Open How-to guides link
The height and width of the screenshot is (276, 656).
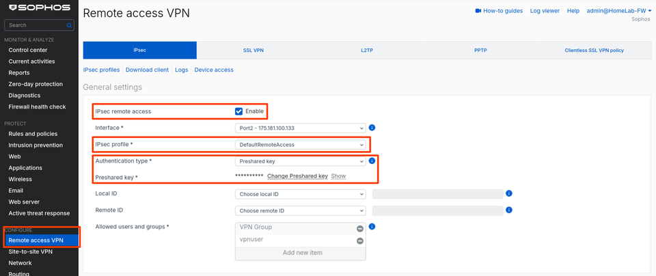[503, 11]
